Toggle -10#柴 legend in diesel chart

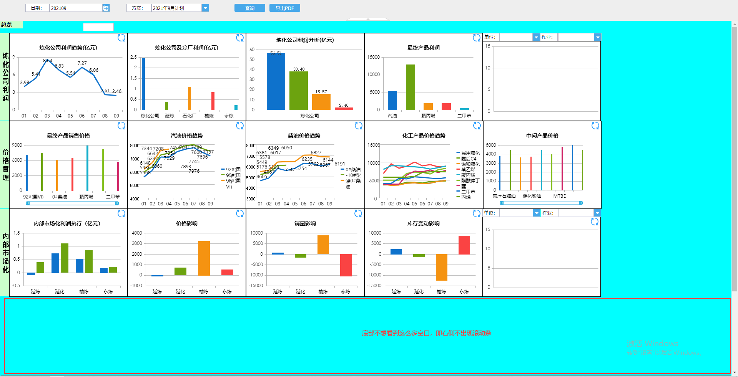pos(351,175)
